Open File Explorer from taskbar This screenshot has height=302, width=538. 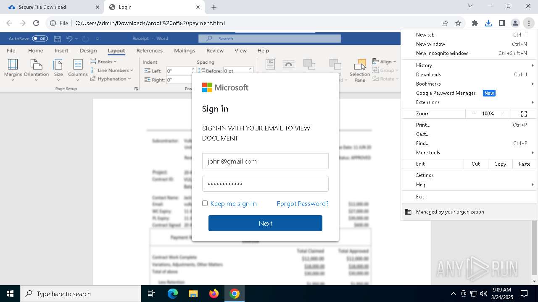click(193, 294)
